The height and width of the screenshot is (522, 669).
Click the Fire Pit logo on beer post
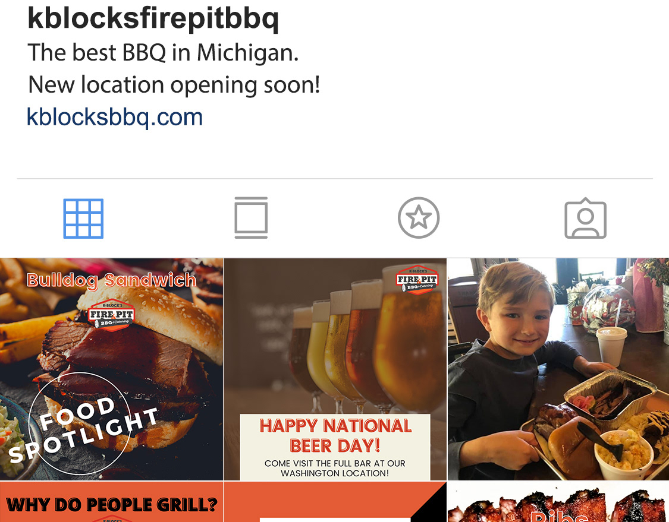click(417, 280)
